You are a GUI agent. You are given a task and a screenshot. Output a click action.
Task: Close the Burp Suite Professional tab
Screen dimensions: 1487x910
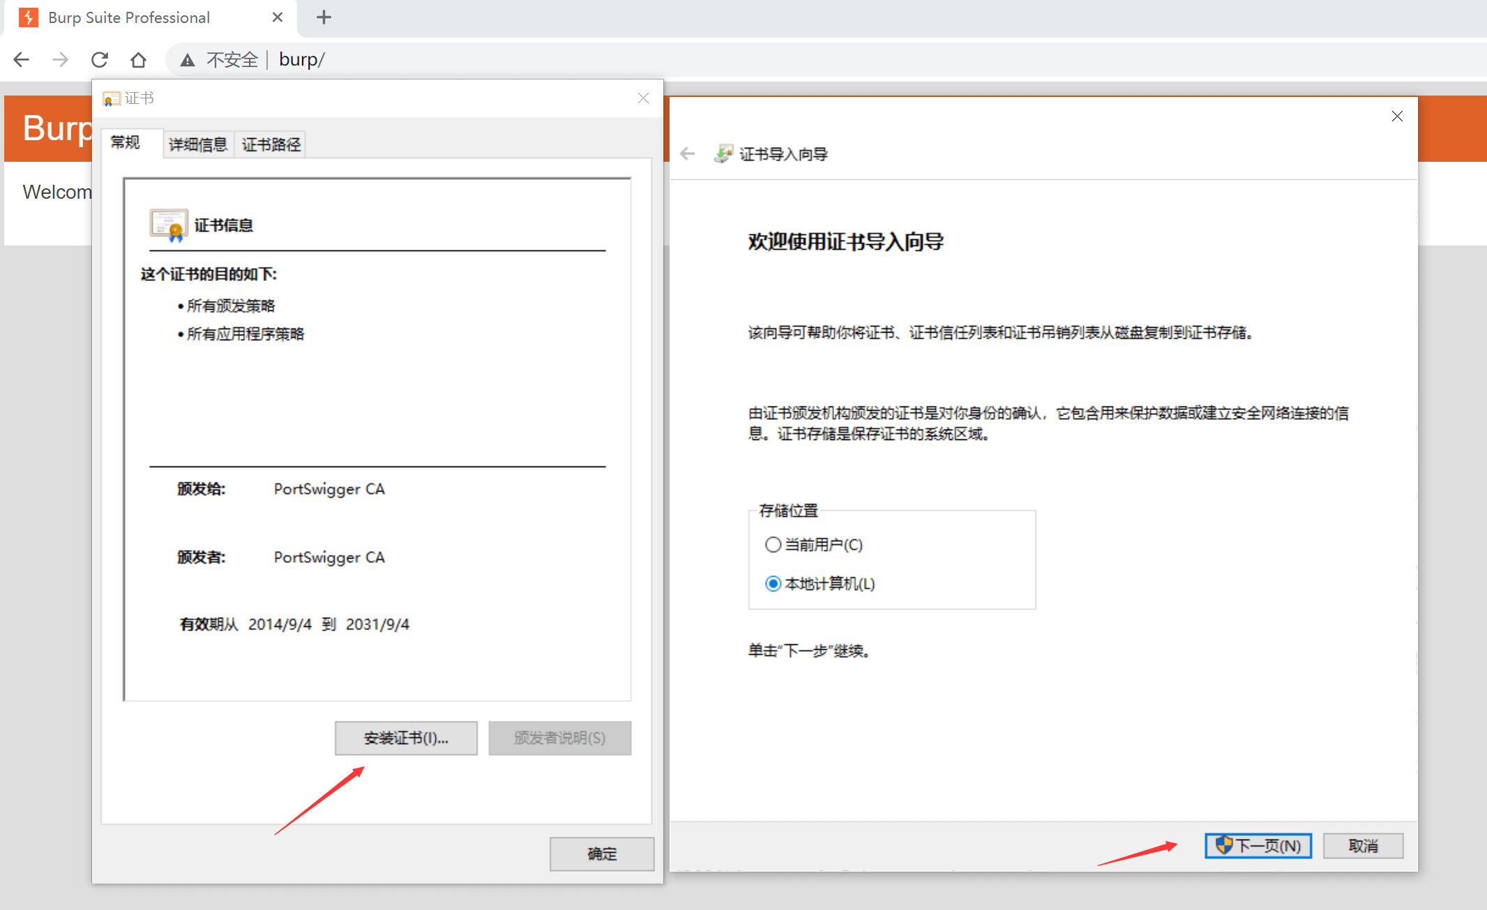pos(278,17)
